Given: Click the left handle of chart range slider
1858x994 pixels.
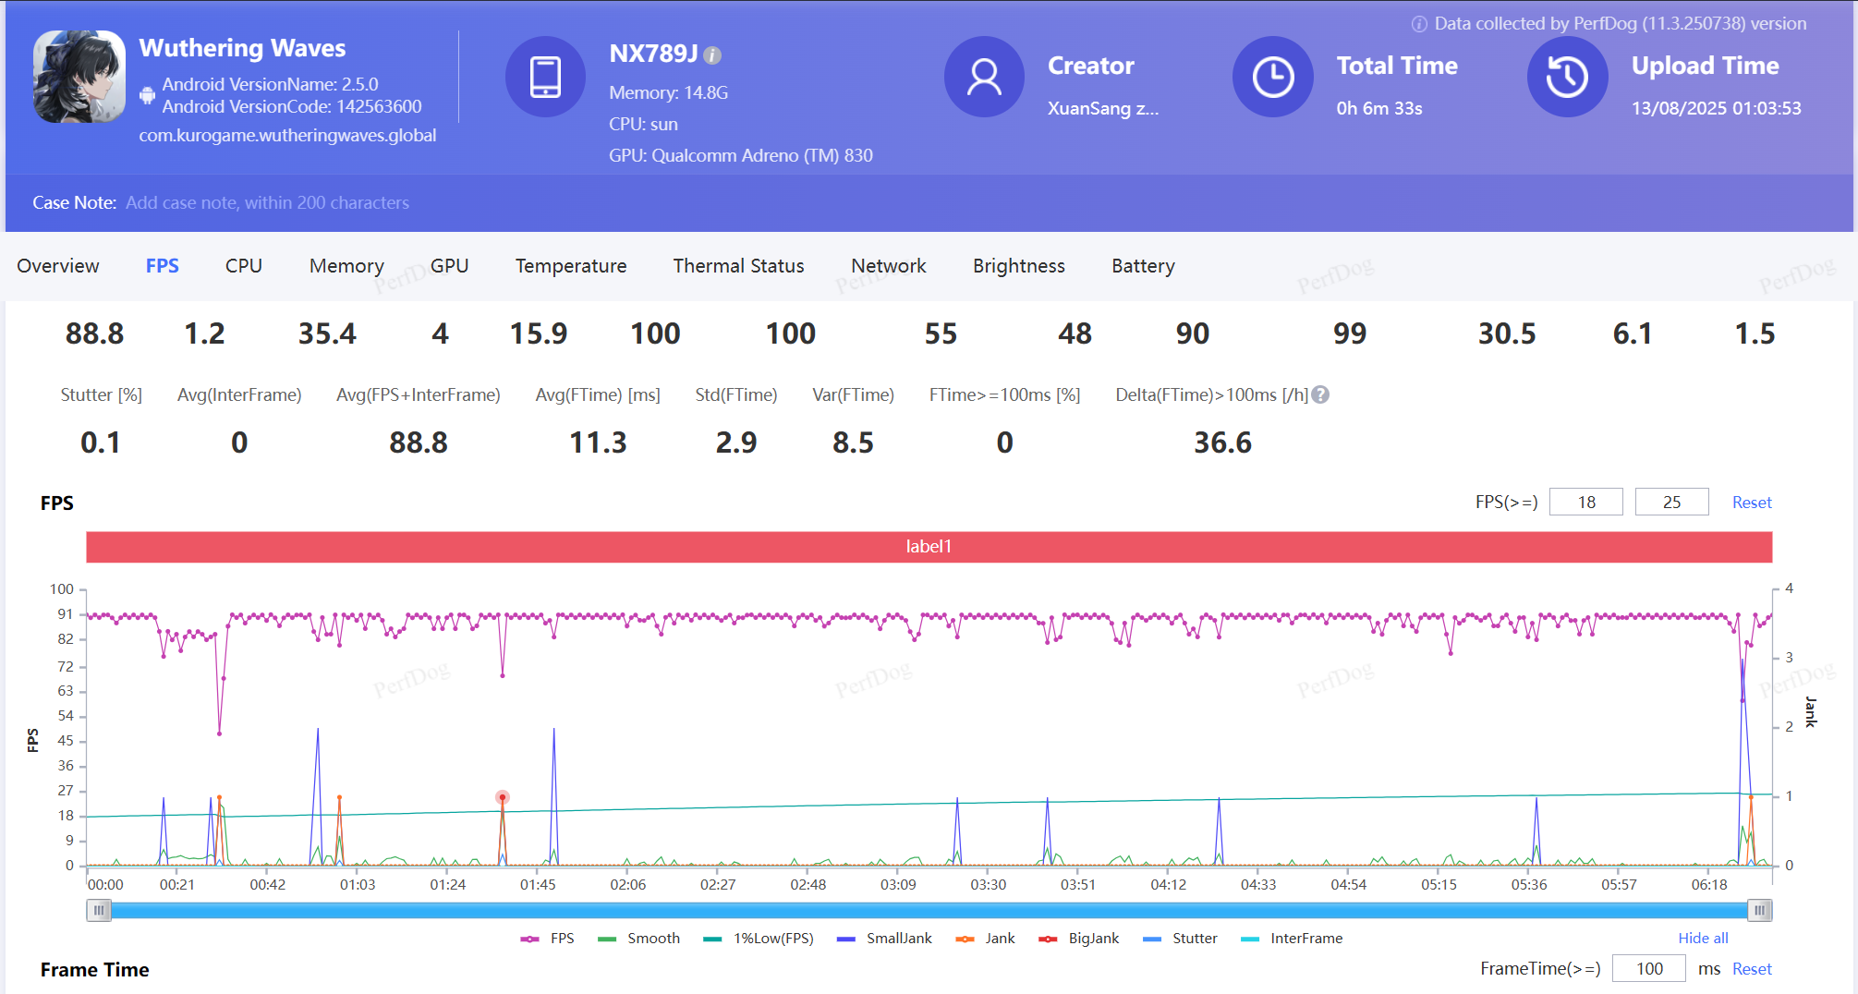Looking at the screenshot, I should (98, 910).
